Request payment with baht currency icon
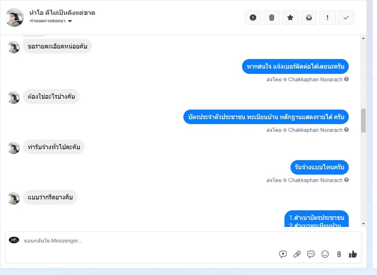 [339, 254]
